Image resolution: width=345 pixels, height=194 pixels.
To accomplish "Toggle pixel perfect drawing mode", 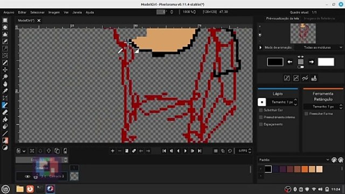I will pos(305,78).
